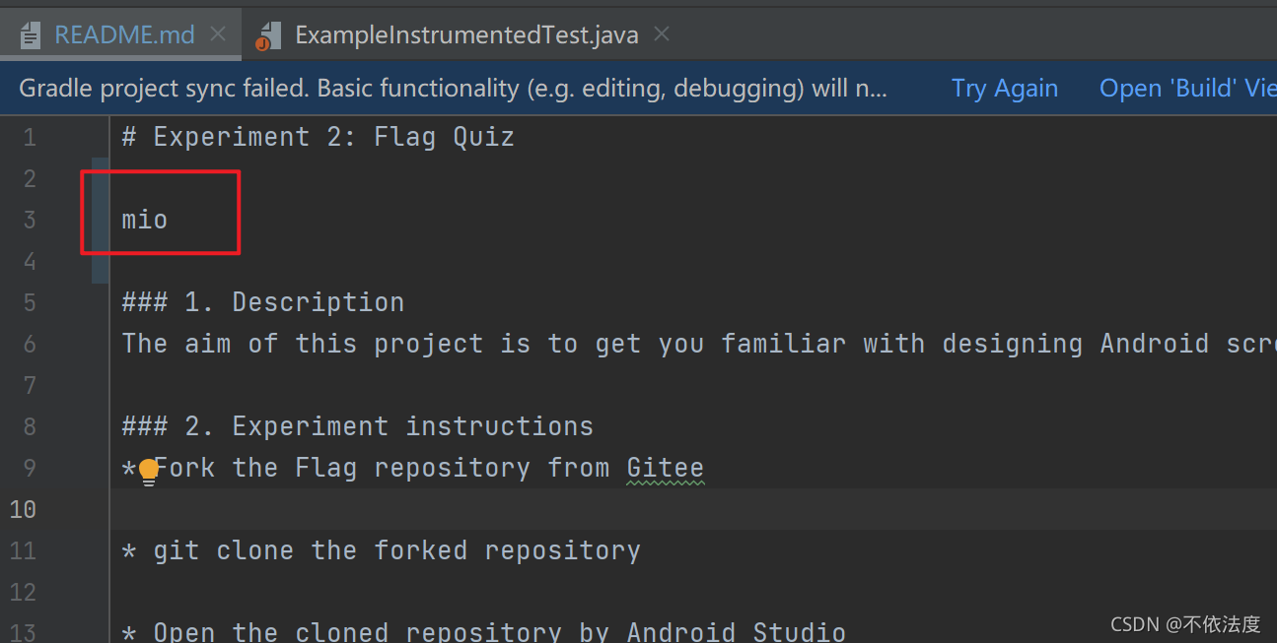Click the Gradle sync failed message
The width and height of the screenshot is (1277, 643).
click(x=454, y=89)
